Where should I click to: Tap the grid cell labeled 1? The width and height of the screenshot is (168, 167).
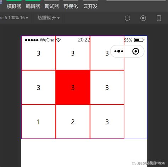(39, 122)
